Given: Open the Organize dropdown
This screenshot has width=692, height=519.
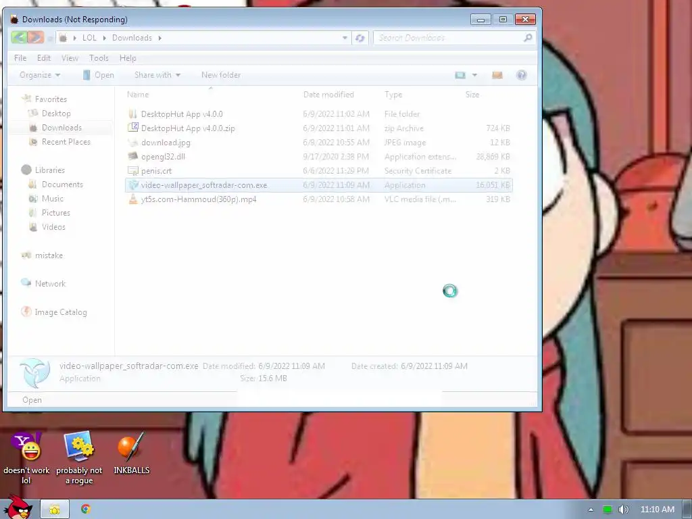Looking at the screenshot, I should coord(40,75).
